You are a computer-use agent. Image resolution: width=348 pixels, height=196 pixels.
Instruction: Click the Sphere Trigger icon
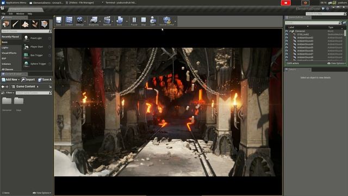26,64
